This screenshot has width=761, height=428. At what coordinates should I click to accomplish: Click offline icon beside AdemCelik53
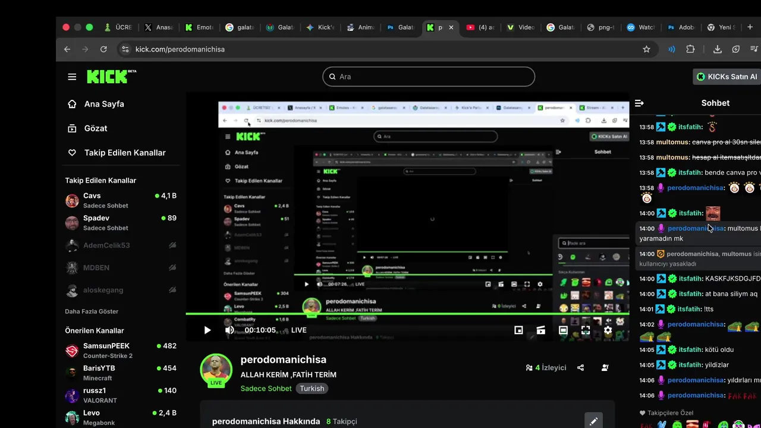click(x=172, y=245)
